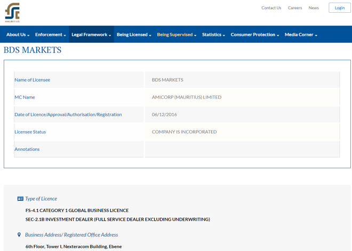Expand the Media Corner menu

(x=301, y=35)
